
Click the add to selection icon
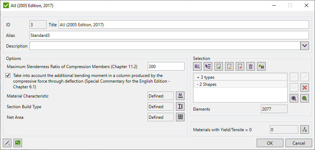[x=219, y=66]
